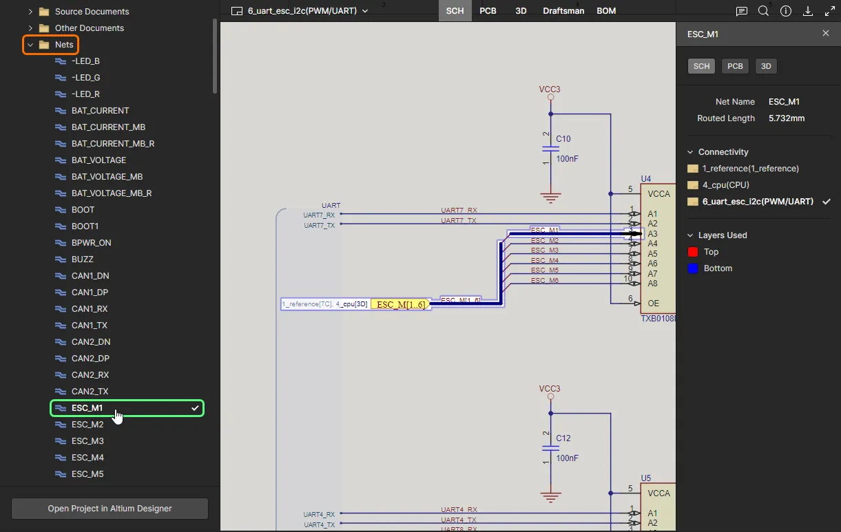841x532 pixels.
Task: Collapse the Nets tree folder
Action: pos(30,45)
